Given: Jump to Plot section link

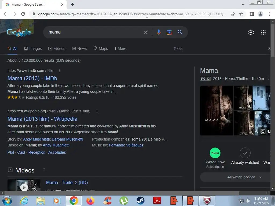Looking at the screenshot, I should 11,152.
